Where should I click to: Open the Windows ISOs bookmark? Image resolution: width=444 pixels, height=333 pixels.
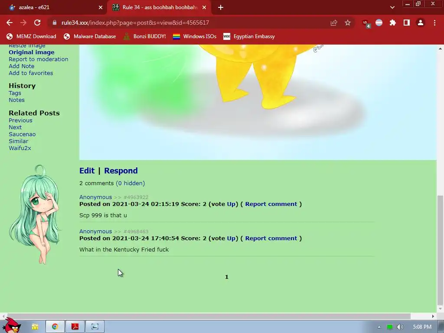click(195, 36)
